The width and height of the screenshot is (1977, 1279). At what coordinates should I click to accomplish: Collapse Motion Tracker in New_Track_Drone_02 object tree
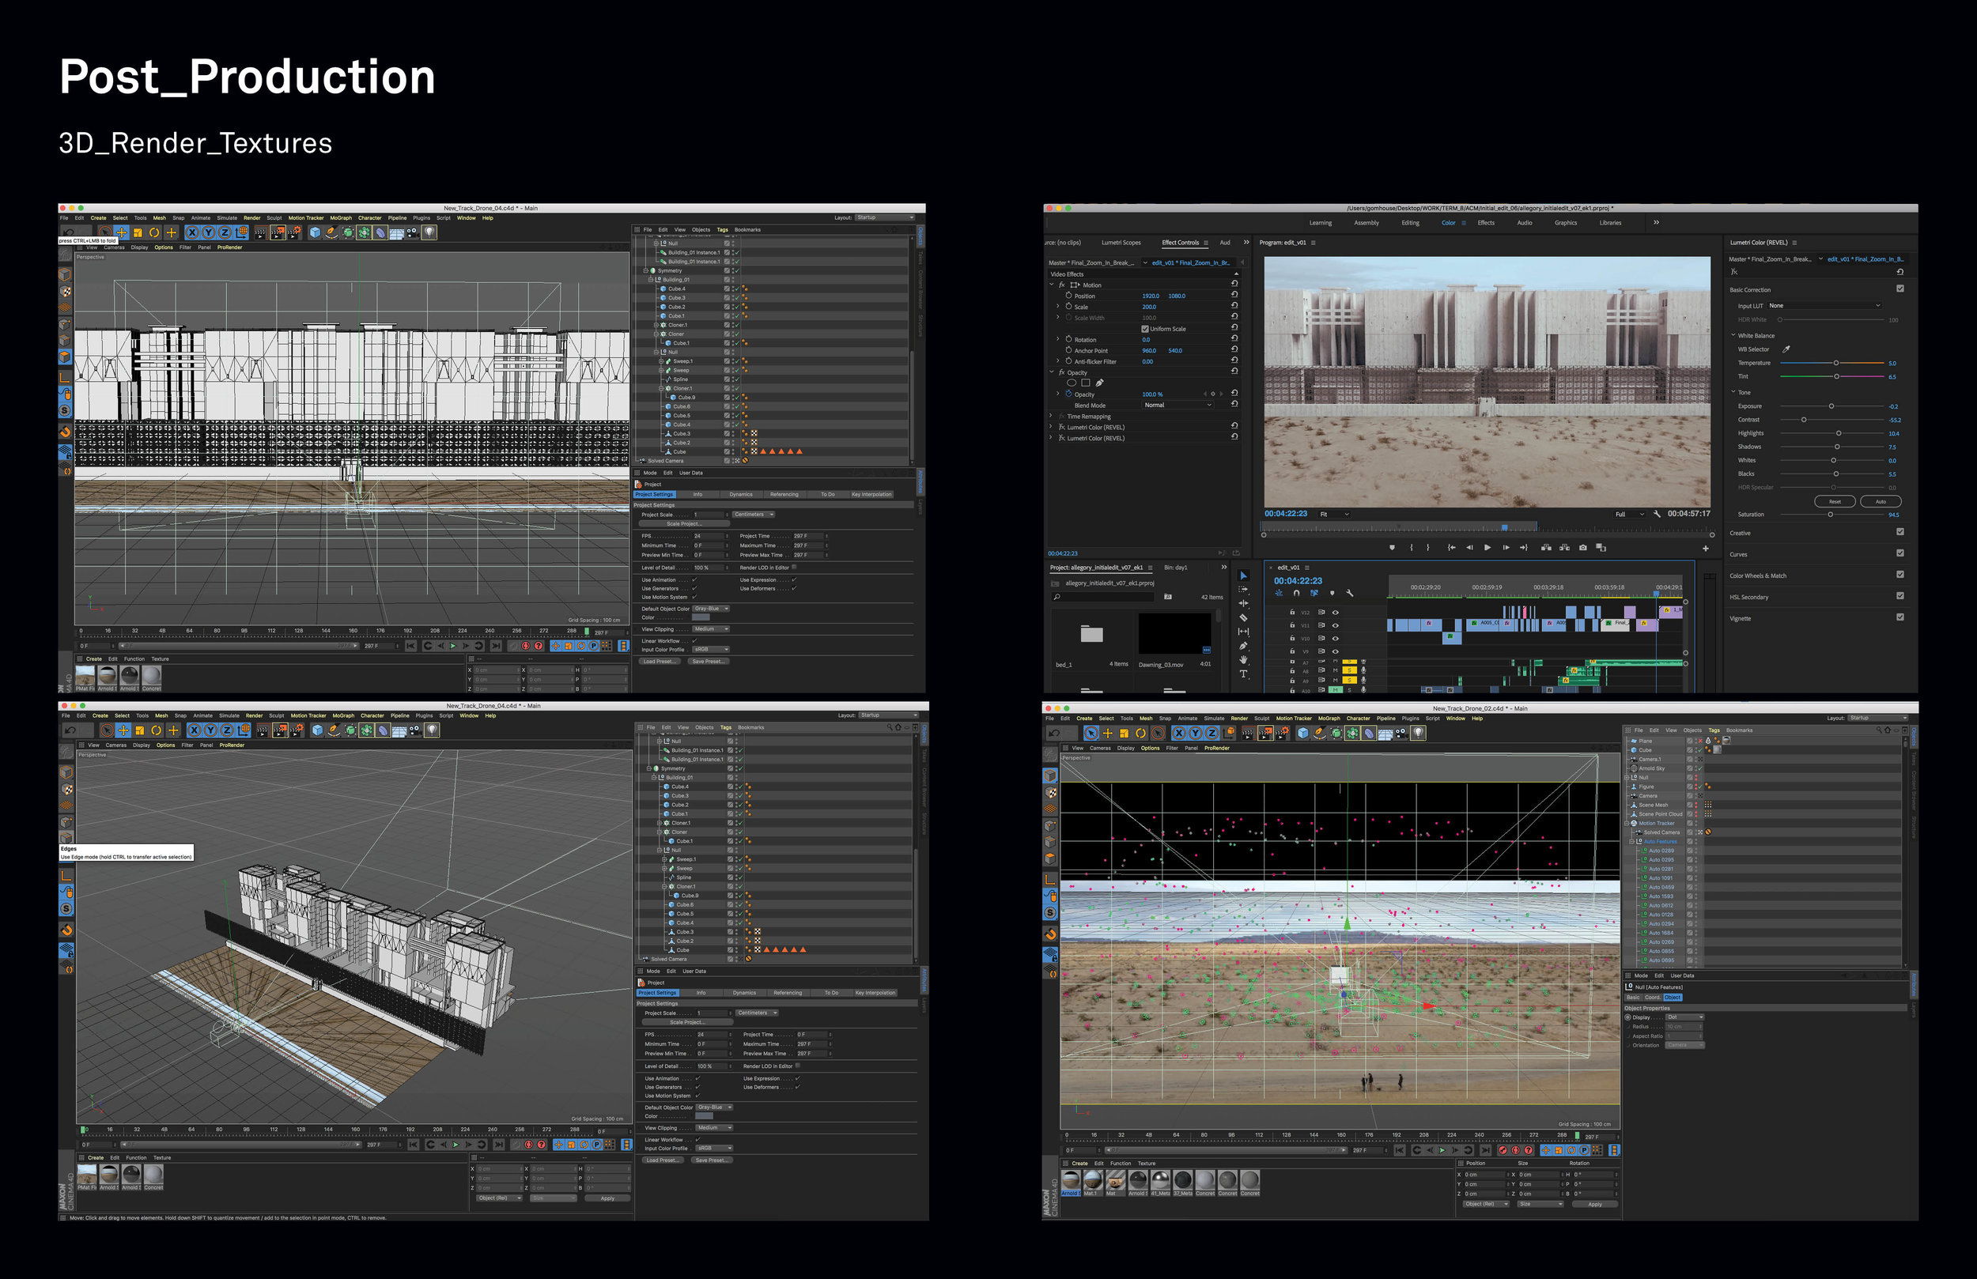coord(1627,823)
